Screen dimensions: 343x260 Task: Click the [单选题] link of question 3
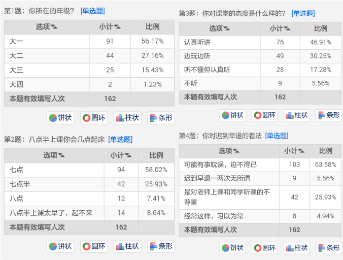[303, 14]
